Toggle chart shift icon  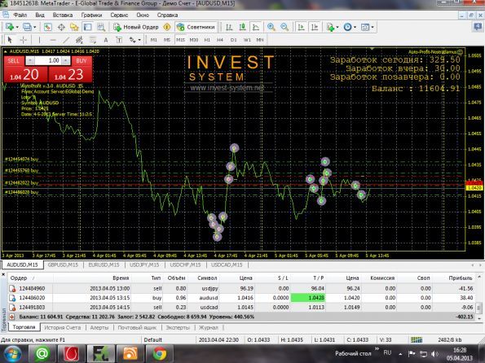pos(315,27)
